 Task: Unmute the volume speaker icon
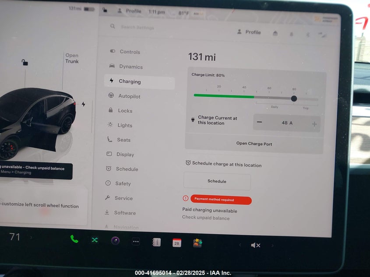coord(256,245)
